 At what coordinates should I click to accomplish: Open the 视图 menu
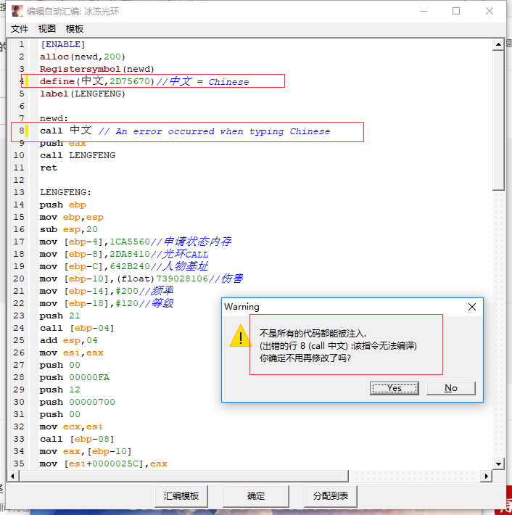point(47,29)
